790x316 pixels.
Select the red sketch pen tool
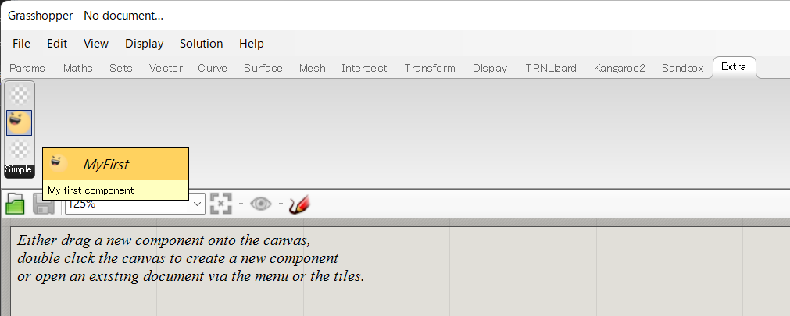pyautogui.click(x=299, y=204)
